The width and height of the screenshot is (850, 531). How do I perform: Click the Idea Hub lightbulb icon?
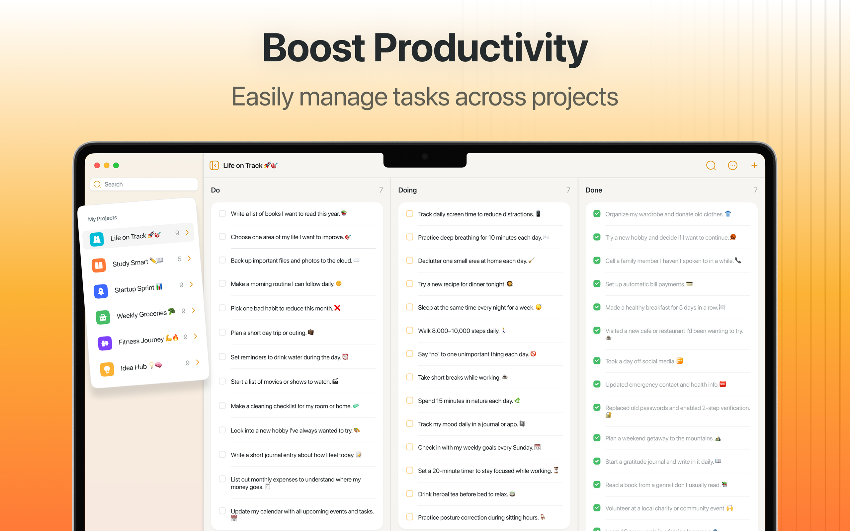[x=107, y=369]
